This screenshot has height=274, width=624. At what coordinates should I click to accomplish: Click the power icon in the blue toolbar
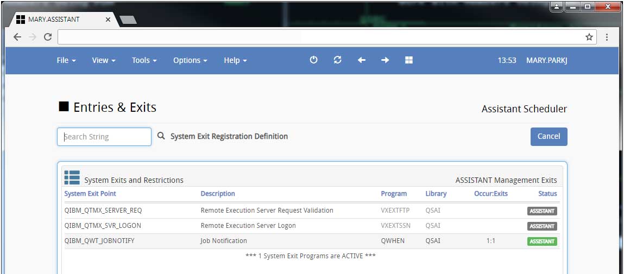coord(313,60)
